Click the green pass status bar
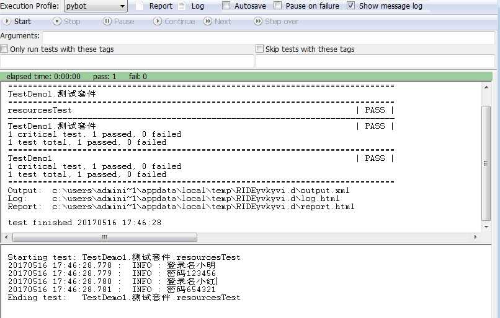Viewport: 500px width, 318px height. pyautogui.click(x=246, y=76)
